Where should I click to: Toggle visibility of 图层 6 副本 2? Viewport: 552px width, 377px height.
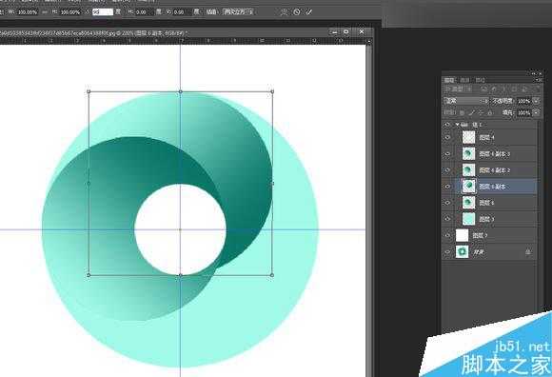pyautogui.click(x=447, y=170)
